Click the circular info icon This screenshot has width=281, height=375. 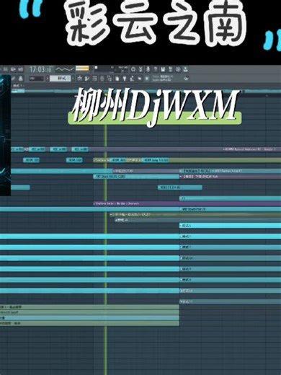178,69
